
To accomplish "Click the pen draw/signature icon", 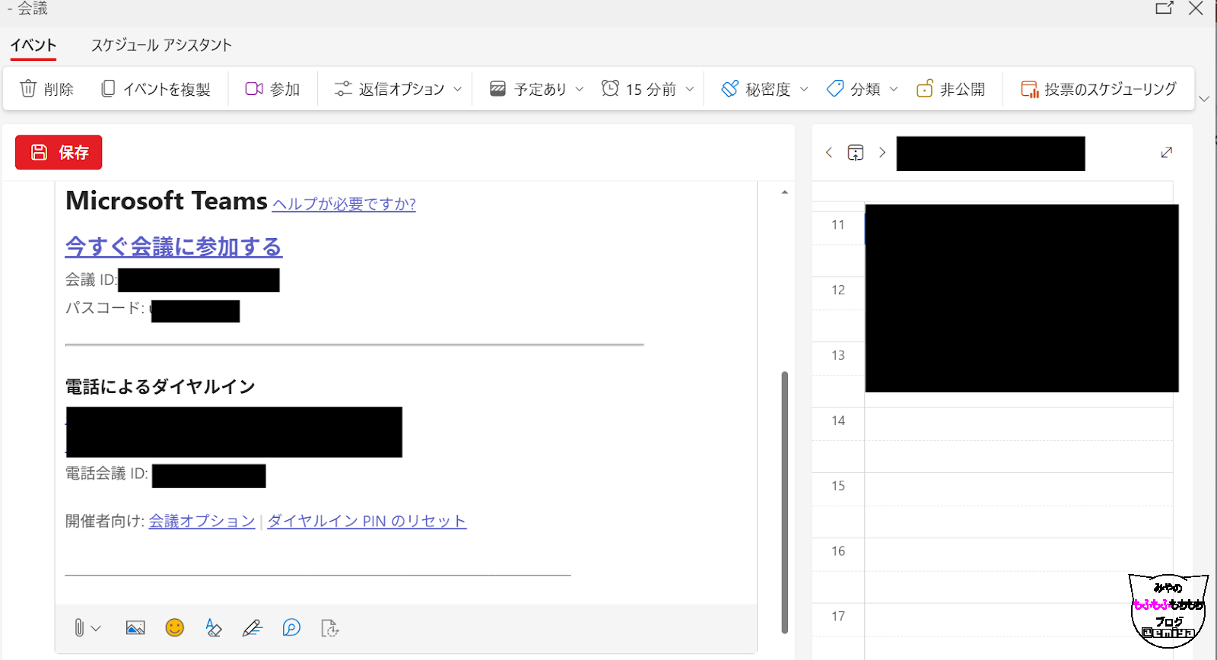I will [253, 628].
